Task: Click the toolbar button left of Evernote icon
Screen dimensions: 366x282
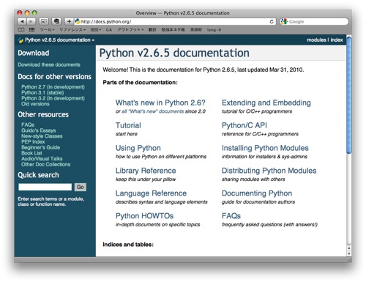Action: [44, 21]
